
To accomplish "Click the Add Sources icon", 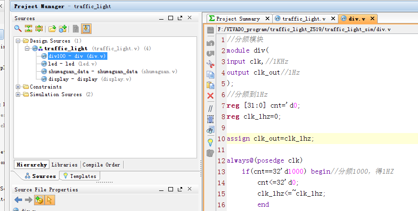I will pyautogui.click(x=63, y=29).
